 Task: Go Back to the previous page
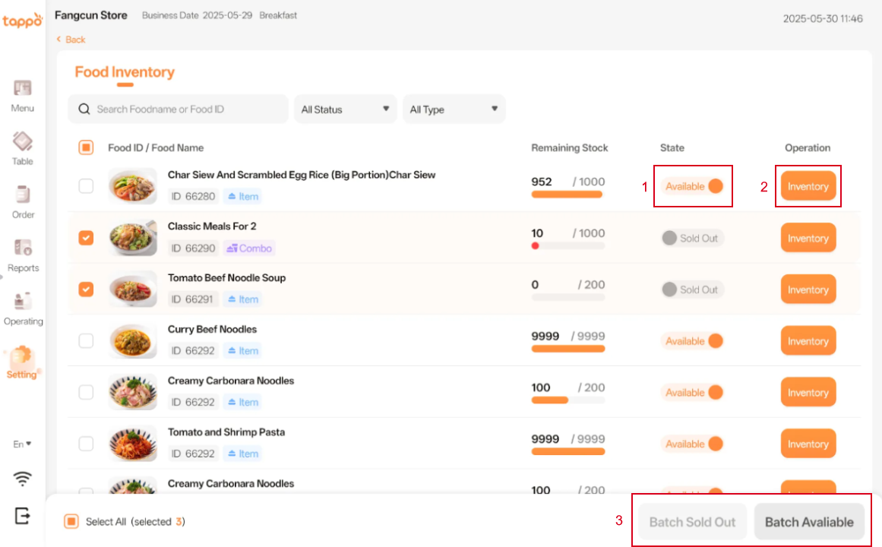coord(71,40)
